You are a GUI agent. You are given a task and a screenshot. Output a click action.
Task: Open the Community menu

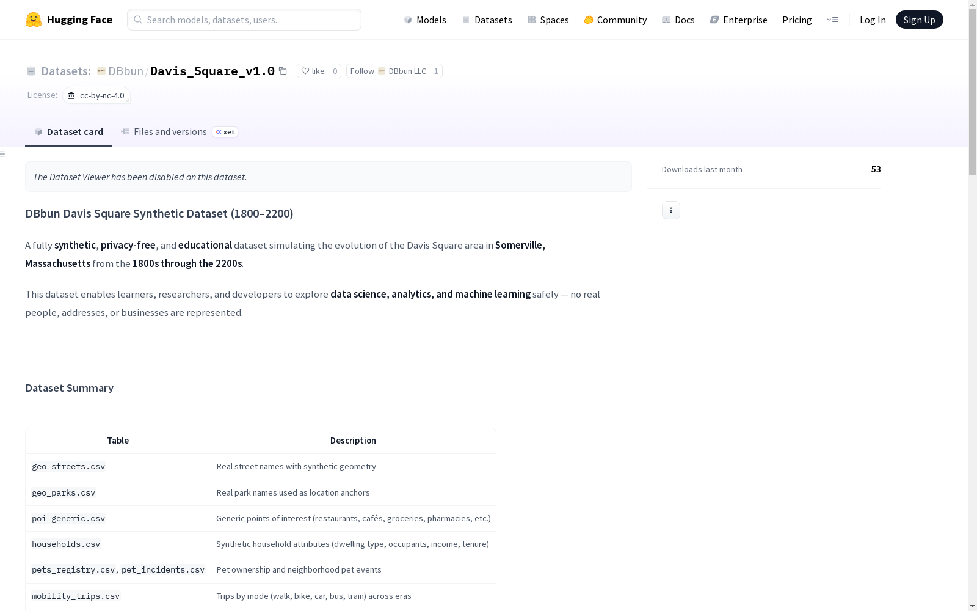pyautogui.click(x=616, y=20)
